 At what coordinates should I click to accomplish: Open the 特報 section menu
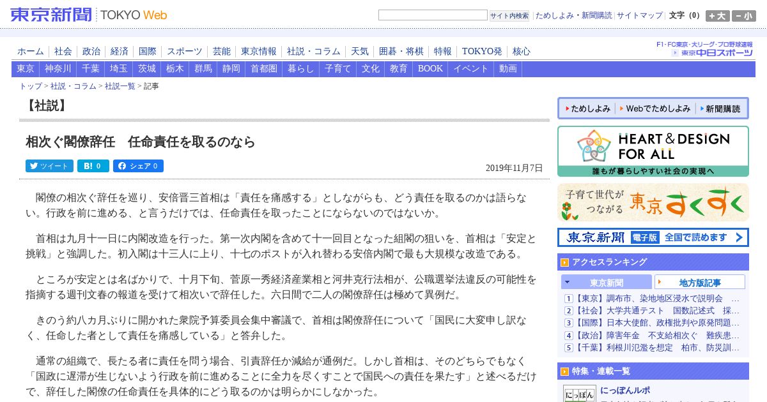click(443, 52)
